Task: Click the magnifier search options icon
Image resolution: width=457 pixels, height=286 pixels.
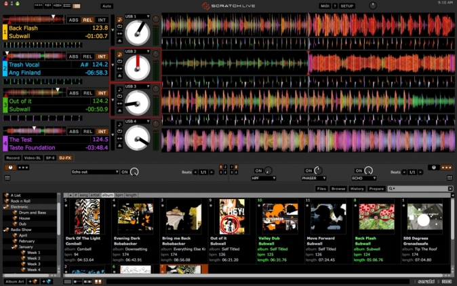Action: point(391,189)
